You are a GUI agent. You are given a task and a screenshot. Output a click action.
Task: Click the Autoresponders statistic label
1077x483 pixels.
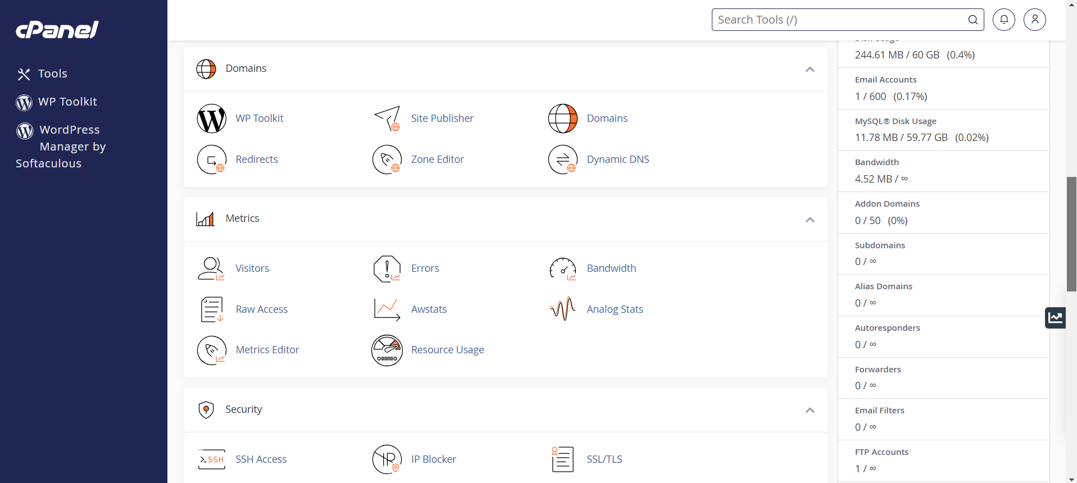888,328
